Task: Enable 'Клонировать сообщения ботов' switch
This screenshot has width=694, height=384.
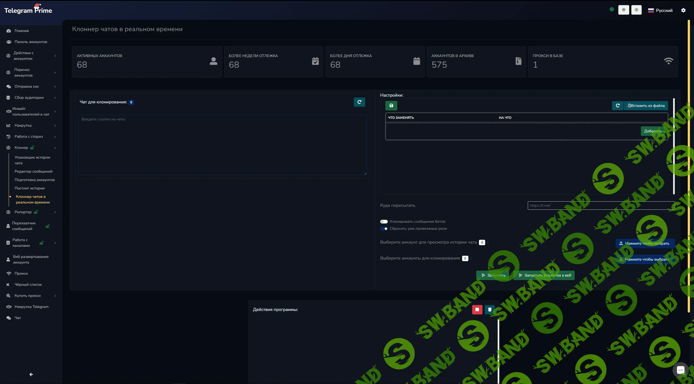Action: point(384,221)
